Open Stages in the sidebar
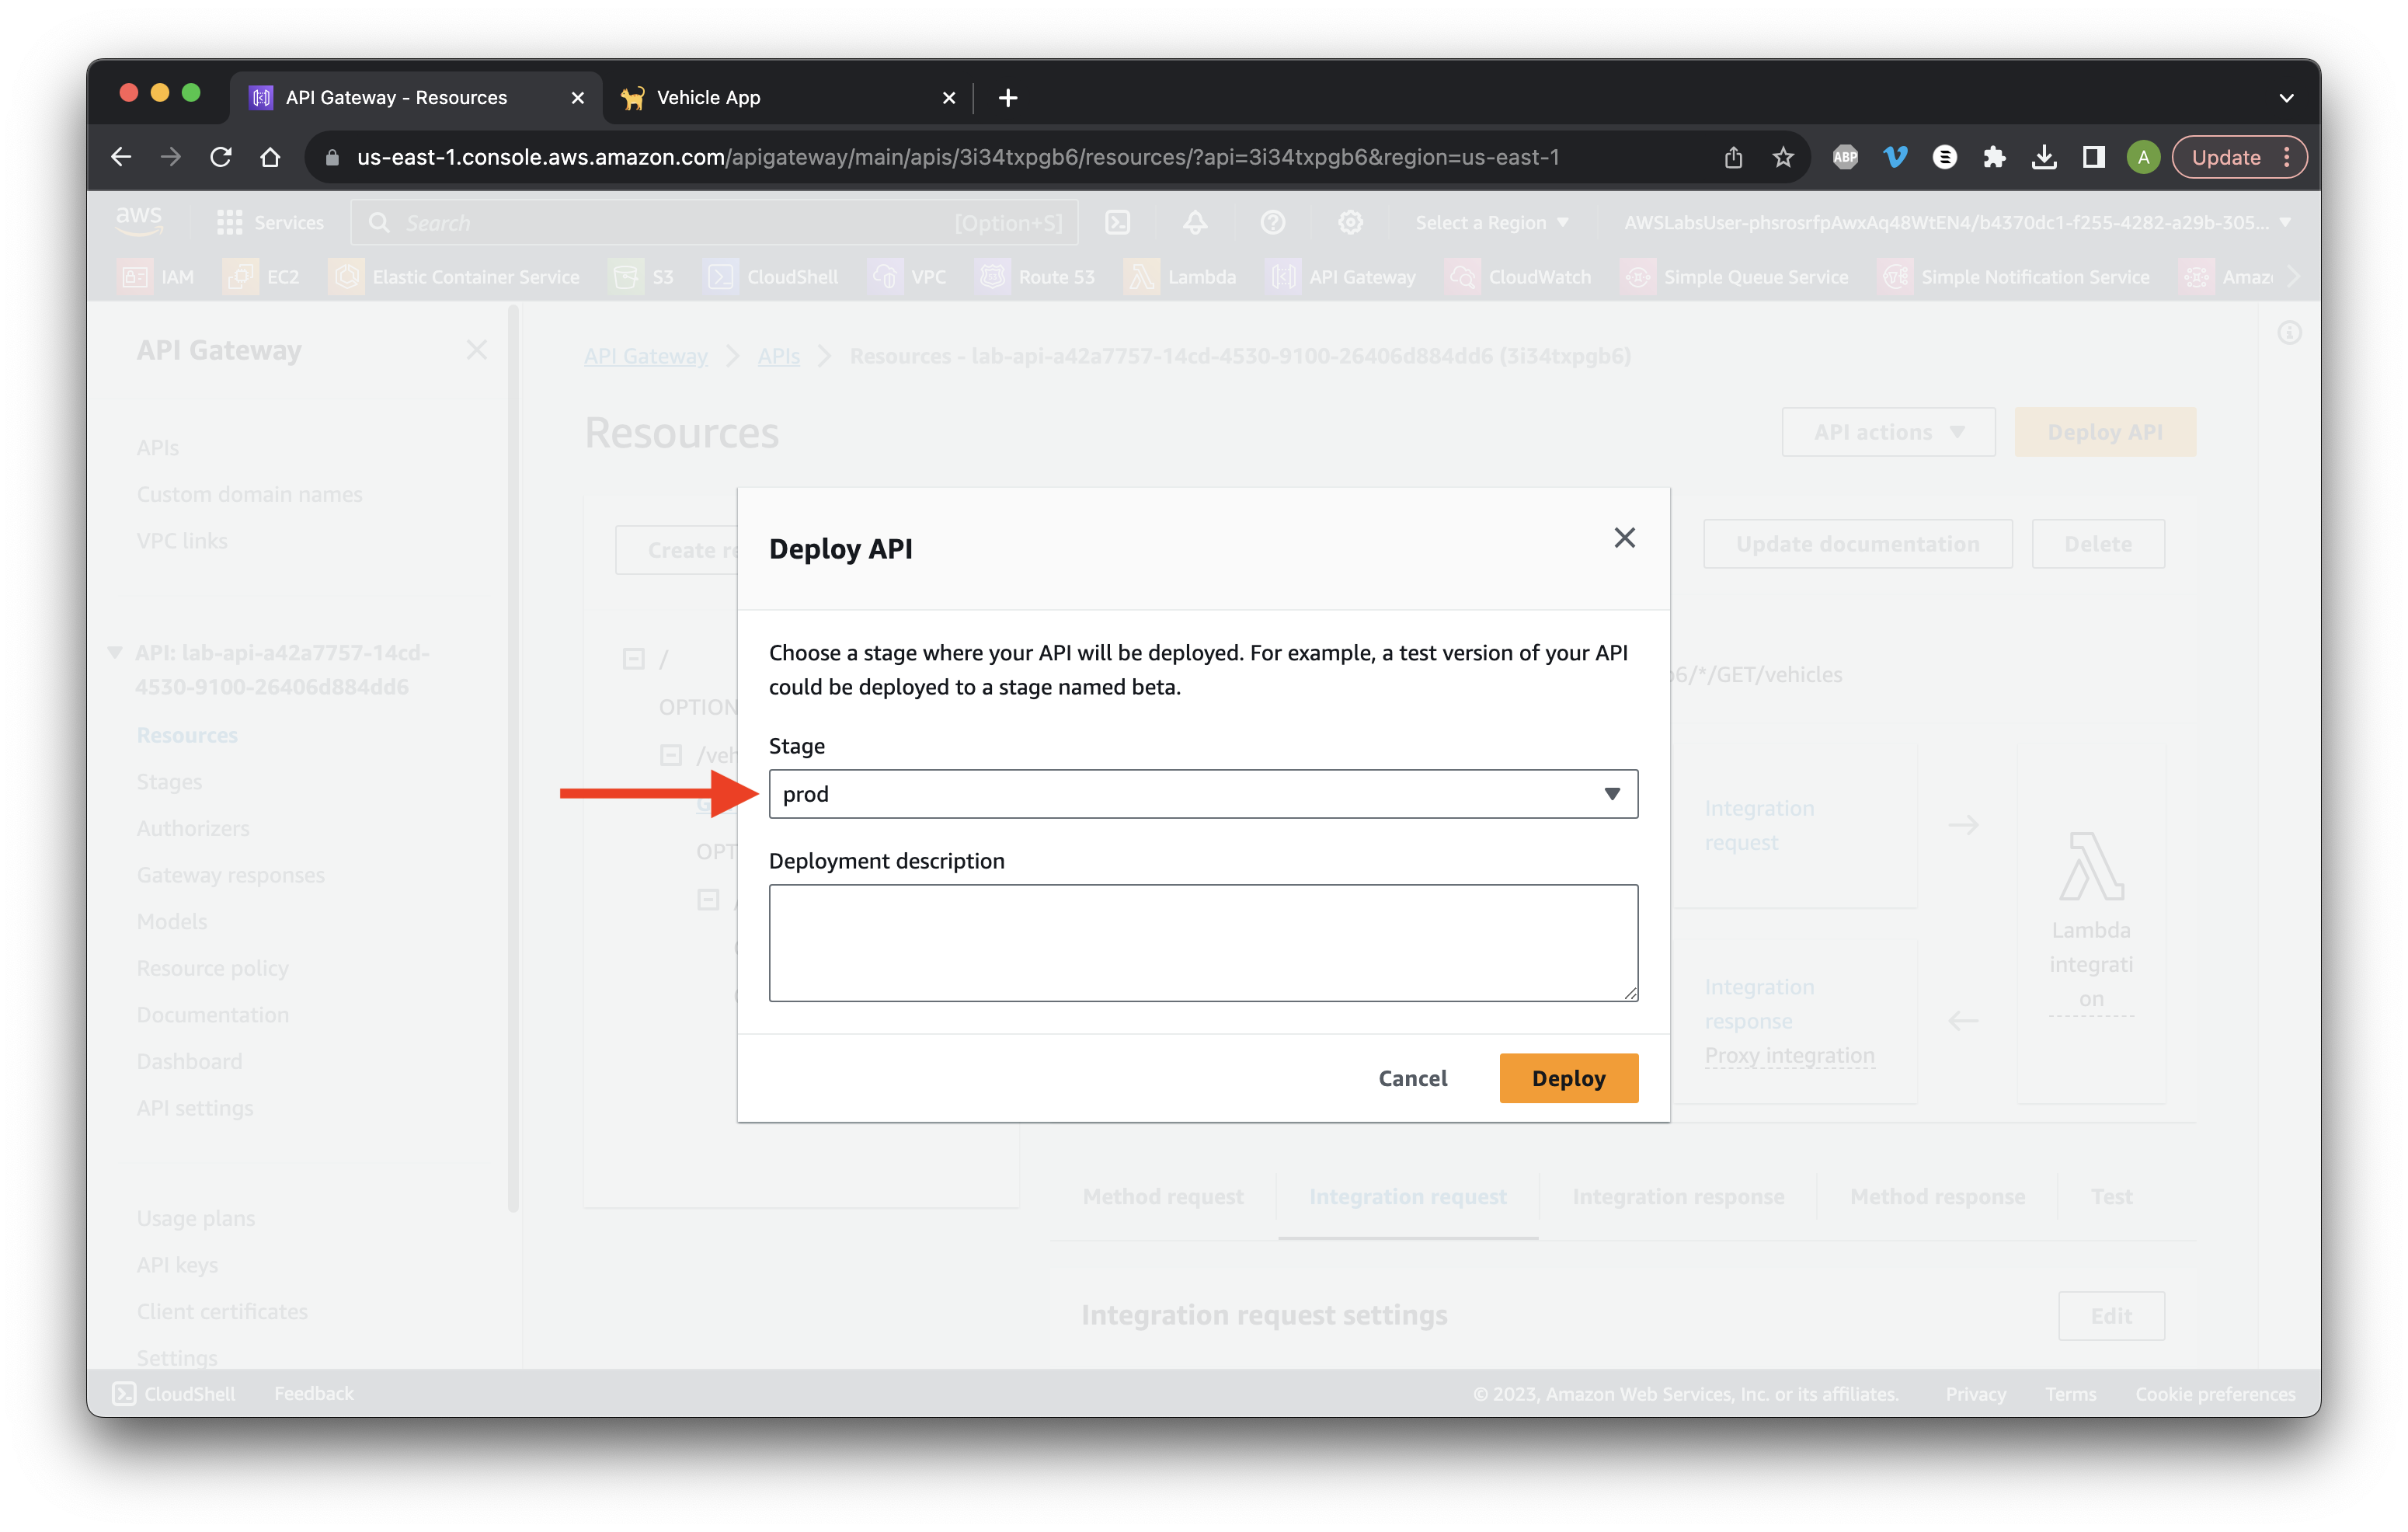Screen dimensions: 2408x1532 click(x=169, y=781)
